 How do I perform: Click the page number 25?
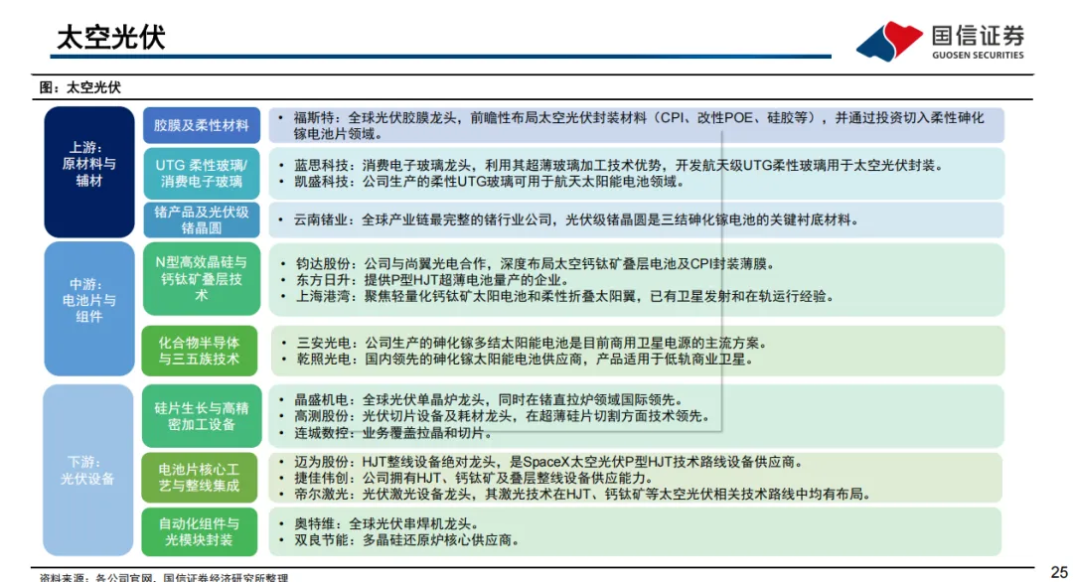point(1059,573)
